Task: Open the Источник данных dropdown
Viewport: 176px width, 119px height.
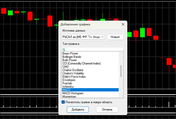Action: click(83, 37)
